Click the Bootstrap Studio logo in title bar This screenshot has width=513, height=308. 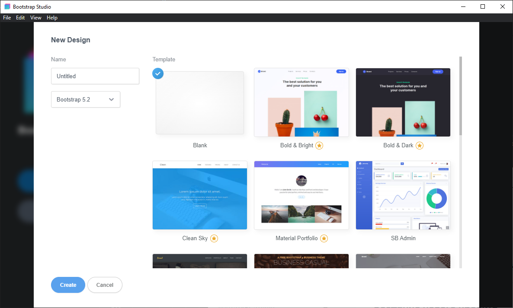[7, 6]
